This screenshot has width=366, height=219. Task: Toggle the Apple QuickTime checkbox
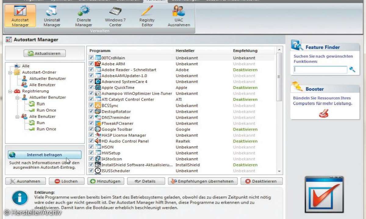tap(91, 88)
